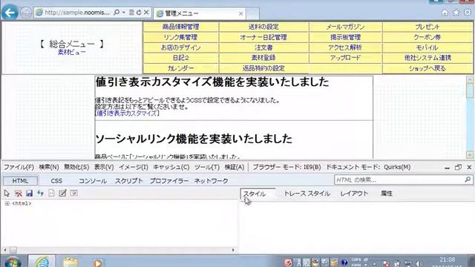
Task: Switch to the ネットワーク tab
Action: [x=211, y=181]
